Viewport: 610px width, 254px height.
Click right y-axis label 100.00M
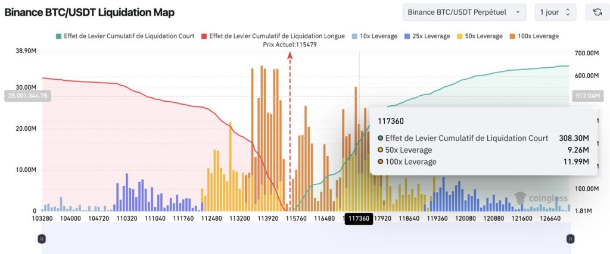click(x=587, y=189)
